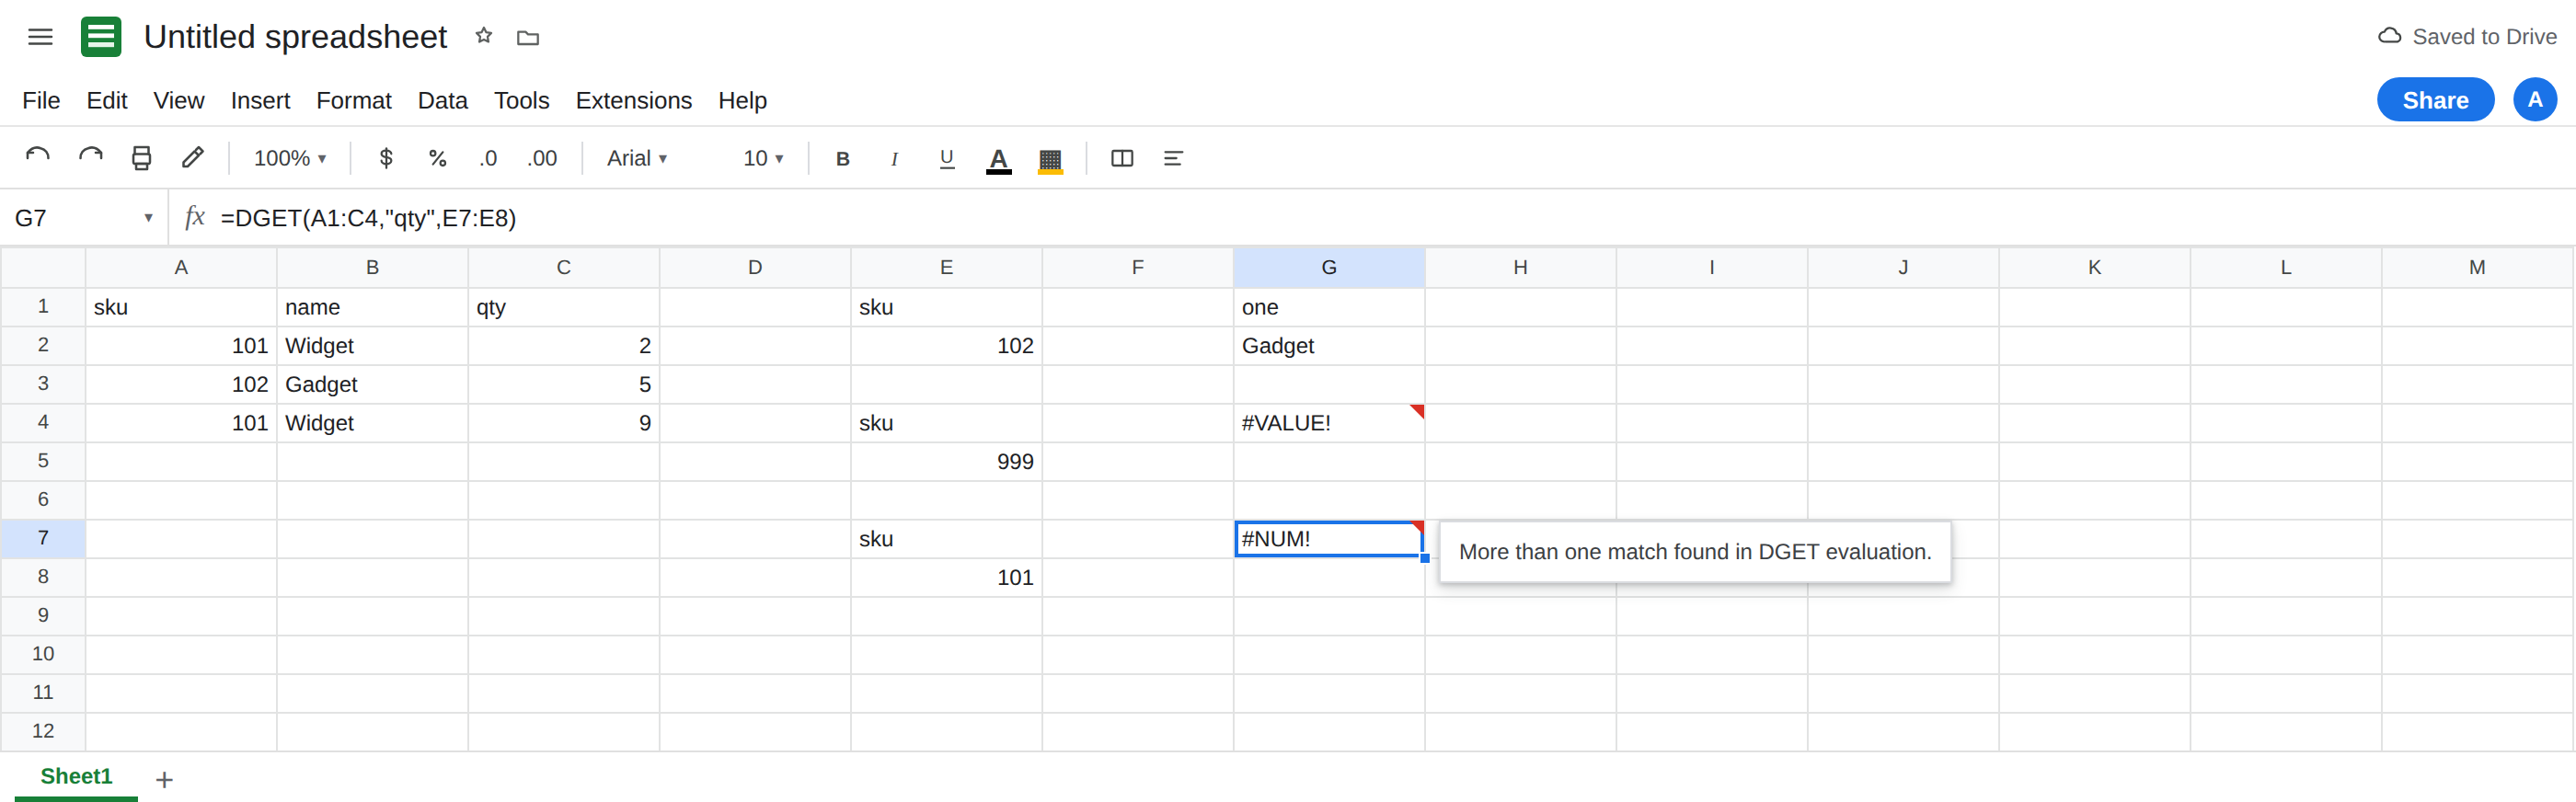Select the #NUM! cell
This screenshot has width=2576, height=802.
pyautogui.click(x=1329, y=539)
